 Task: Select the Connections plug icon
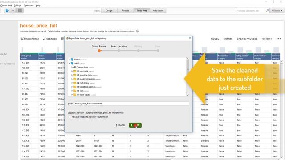click(75, 67)
